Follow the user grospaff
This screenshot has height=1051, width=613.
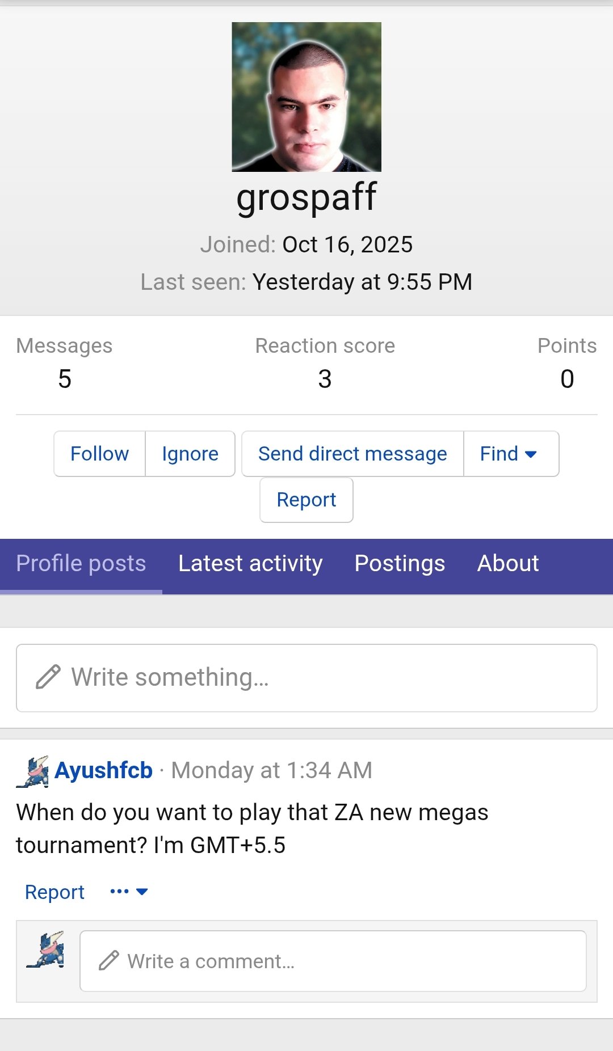pos(99,454)
